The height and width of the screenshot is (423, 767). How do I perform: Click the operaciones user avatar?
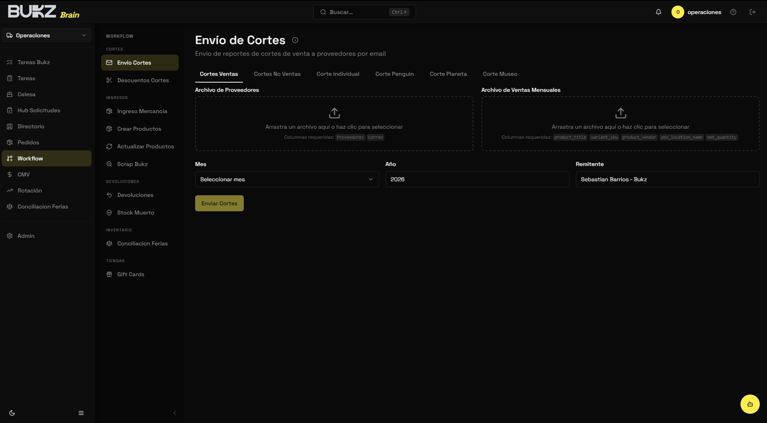678,12
